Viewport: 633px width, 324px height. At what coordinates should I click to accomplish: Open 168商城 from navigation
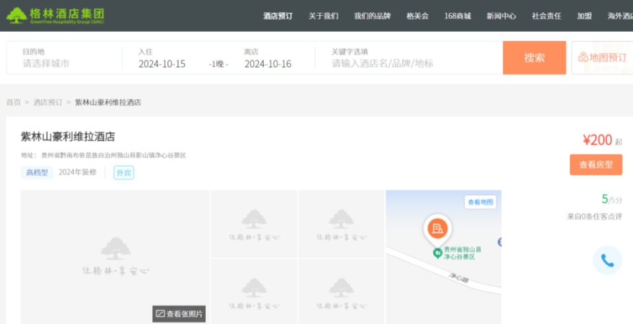coord(458,16)
